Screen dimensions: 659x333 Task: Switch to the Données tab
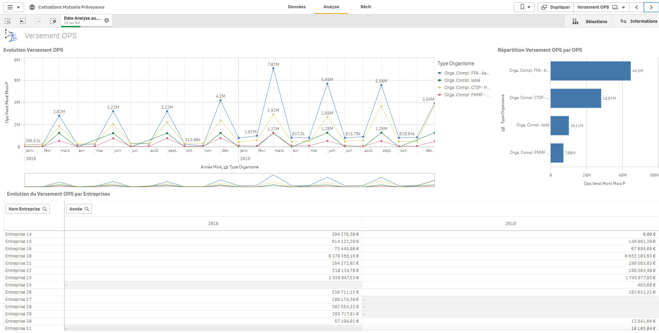[297, 7]
